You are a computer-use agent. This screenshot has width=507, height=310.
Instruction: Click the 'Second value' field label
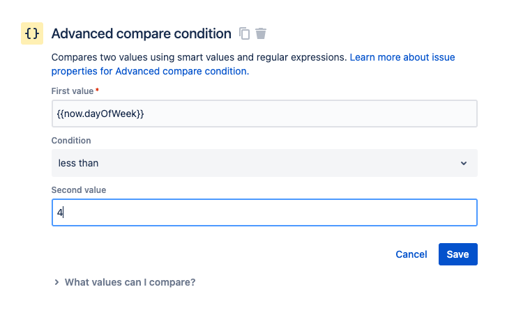pos(78,189)
